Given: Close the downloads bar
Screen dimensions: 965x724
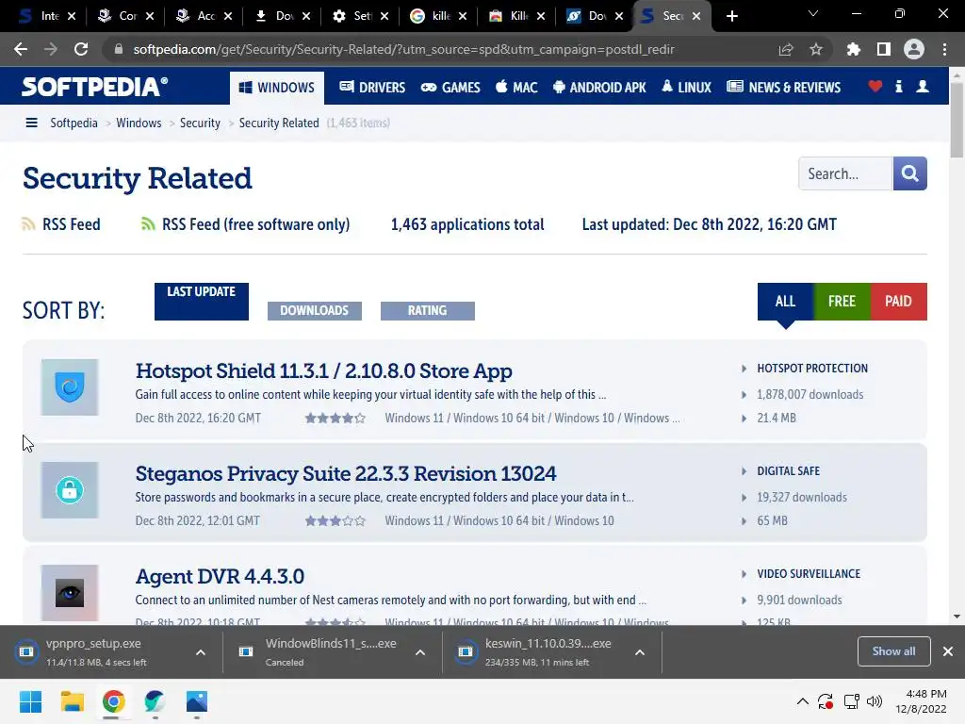Looking at the screenshot, I should tap(948, 651).
